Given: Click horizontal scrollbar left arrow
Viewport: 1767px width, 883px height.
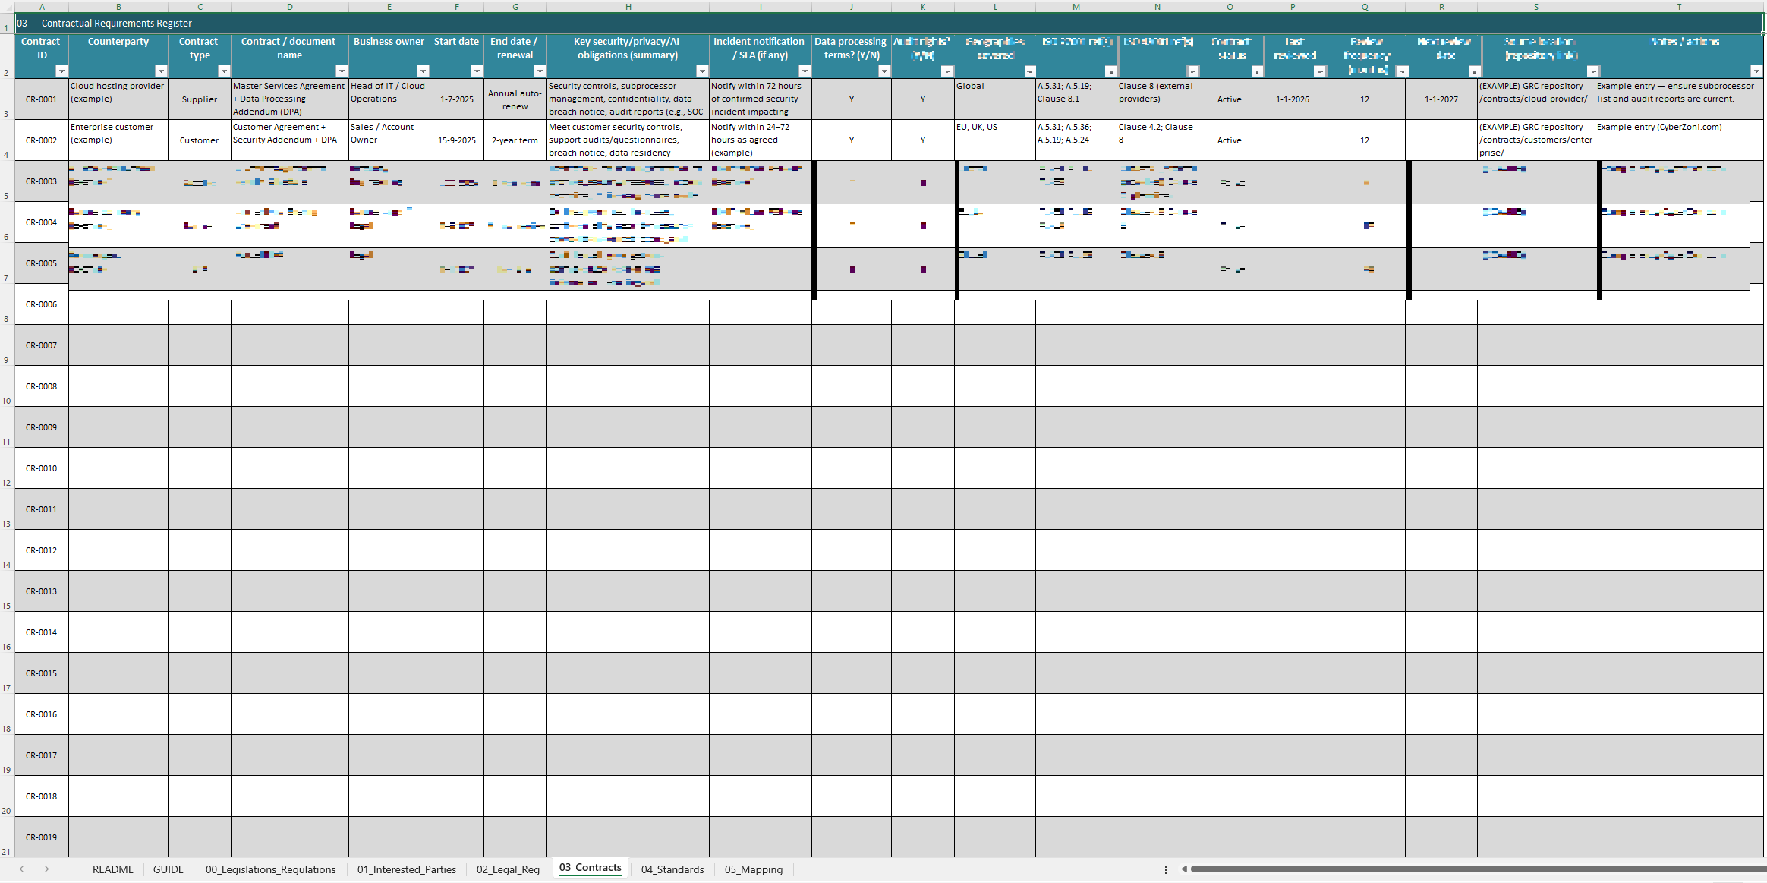Looking at the screenshot, I should click(1184, 869).
